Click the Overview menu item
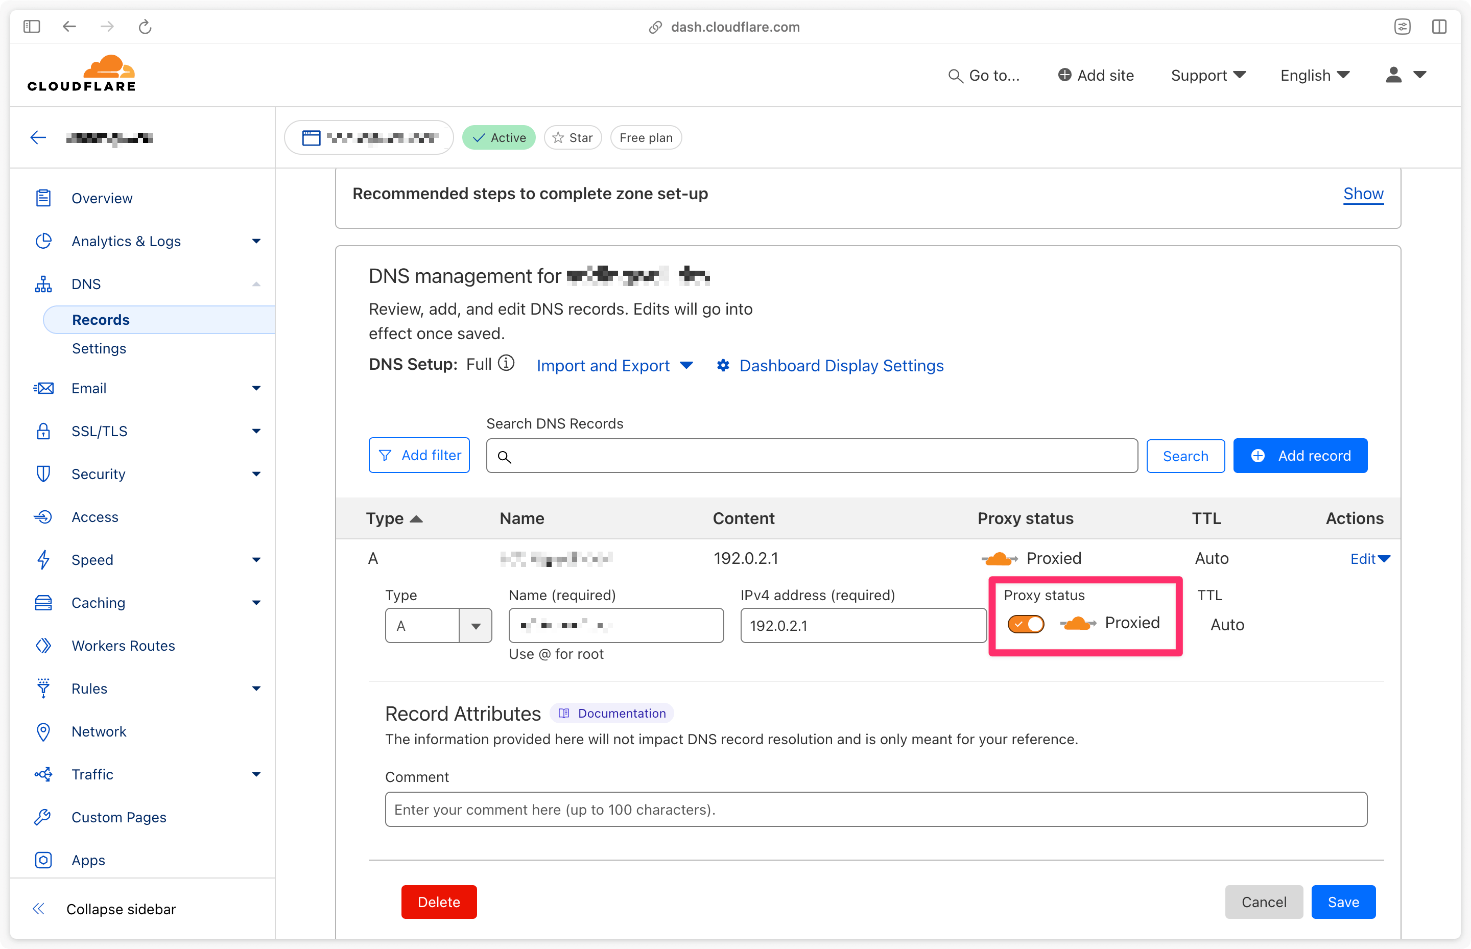 [102, 197]
